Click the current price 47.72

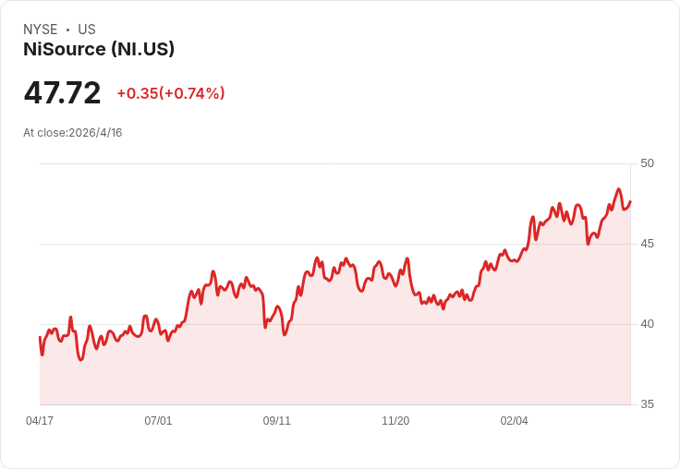[62, 93]
